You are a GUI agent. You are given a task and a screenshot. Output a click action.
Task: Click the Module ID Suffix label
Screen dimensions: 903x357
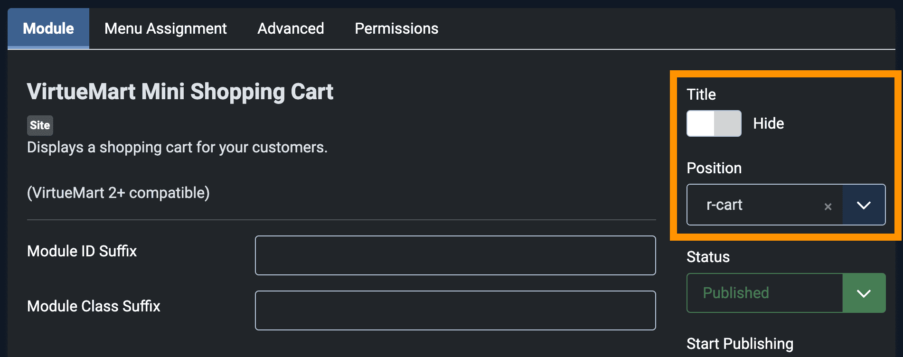click(82, 251)
